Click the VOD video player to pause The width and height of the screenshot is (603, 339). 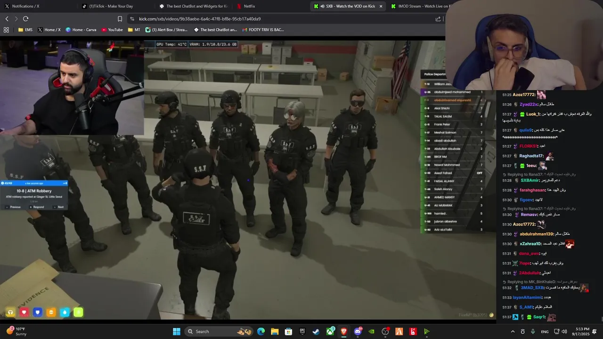(248, 180)
